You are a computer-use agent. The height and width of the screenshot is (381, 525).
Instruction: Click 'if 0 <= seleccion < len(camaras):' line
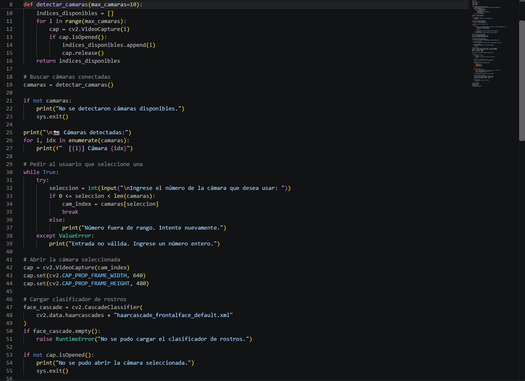pos(102,196)
